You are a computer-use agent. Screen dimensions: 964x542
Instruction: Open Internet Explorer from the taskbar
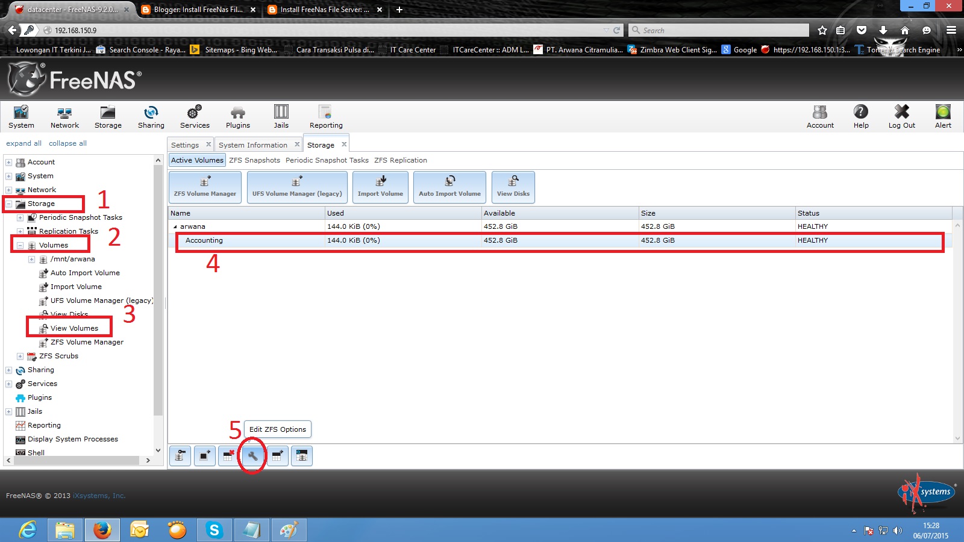coord(28,530)
